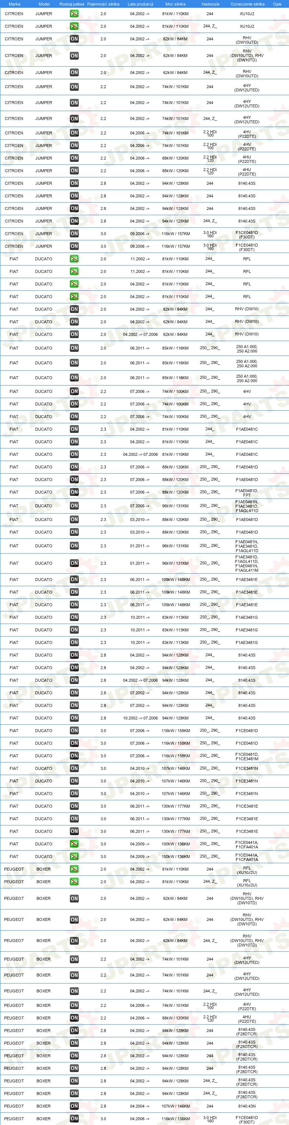Viewport: 289px width, 1125px height.
Task: Click ON icon in Fiat 2.0 row dated 04.2002 -> 07.2006
Action: (74, 334)
